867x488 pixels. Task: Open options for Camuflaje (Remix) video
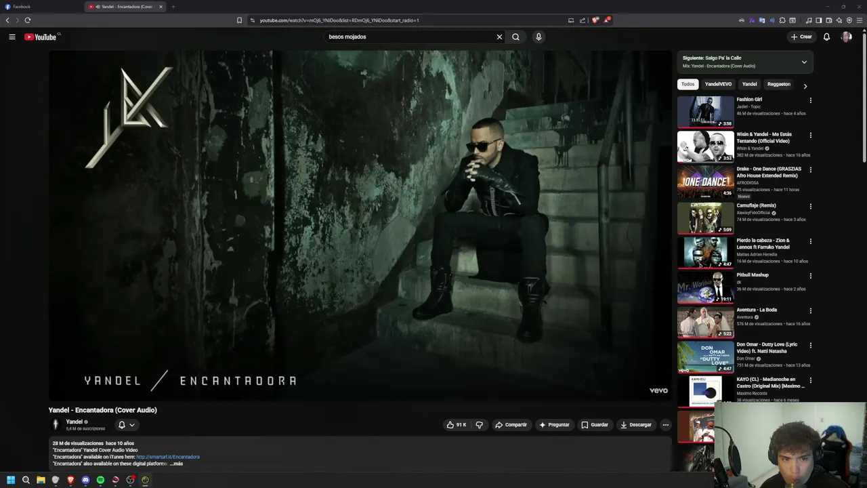pyautogui.click(x=810, y=206)
